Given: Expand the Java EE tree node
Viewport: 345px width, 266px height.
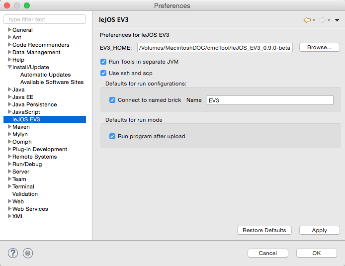Looking at the screenshot, I should click(9, 97).
